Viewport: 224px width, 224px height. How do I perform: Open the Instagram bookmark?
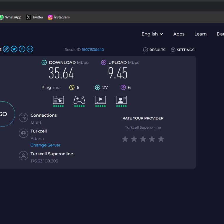point(59,17)
